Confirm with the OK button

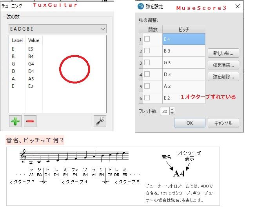[190, 123]
